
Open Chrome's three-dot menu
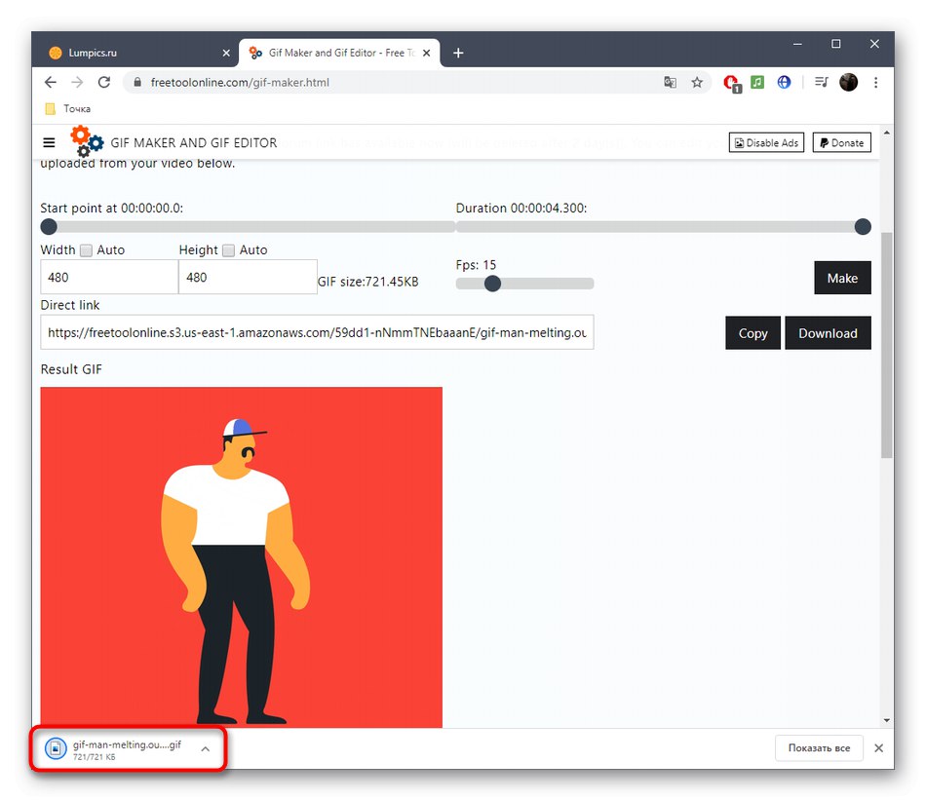point(876,83)
